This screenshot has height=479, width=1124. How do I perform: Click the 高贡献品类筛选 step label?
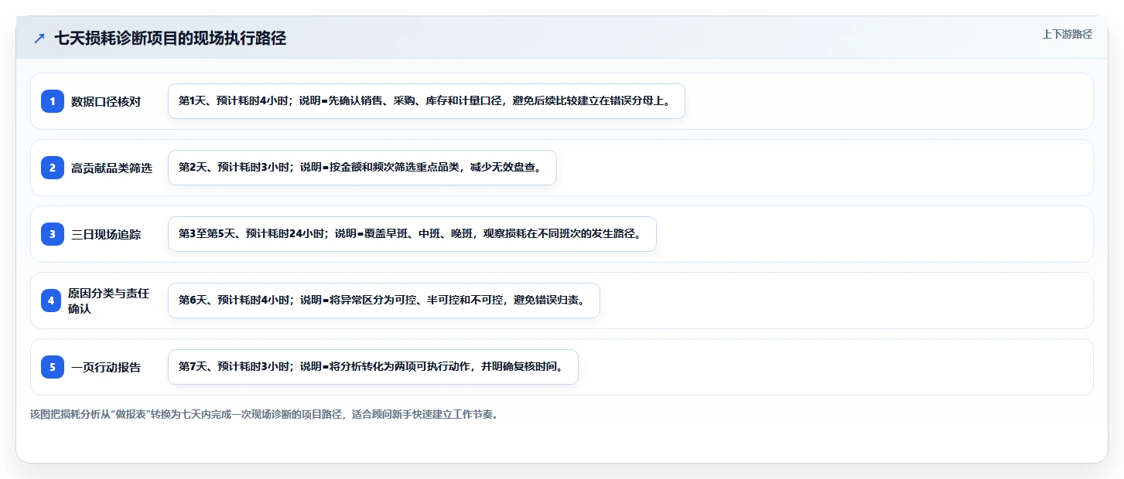pyautogui.click(x=112, y=168)
